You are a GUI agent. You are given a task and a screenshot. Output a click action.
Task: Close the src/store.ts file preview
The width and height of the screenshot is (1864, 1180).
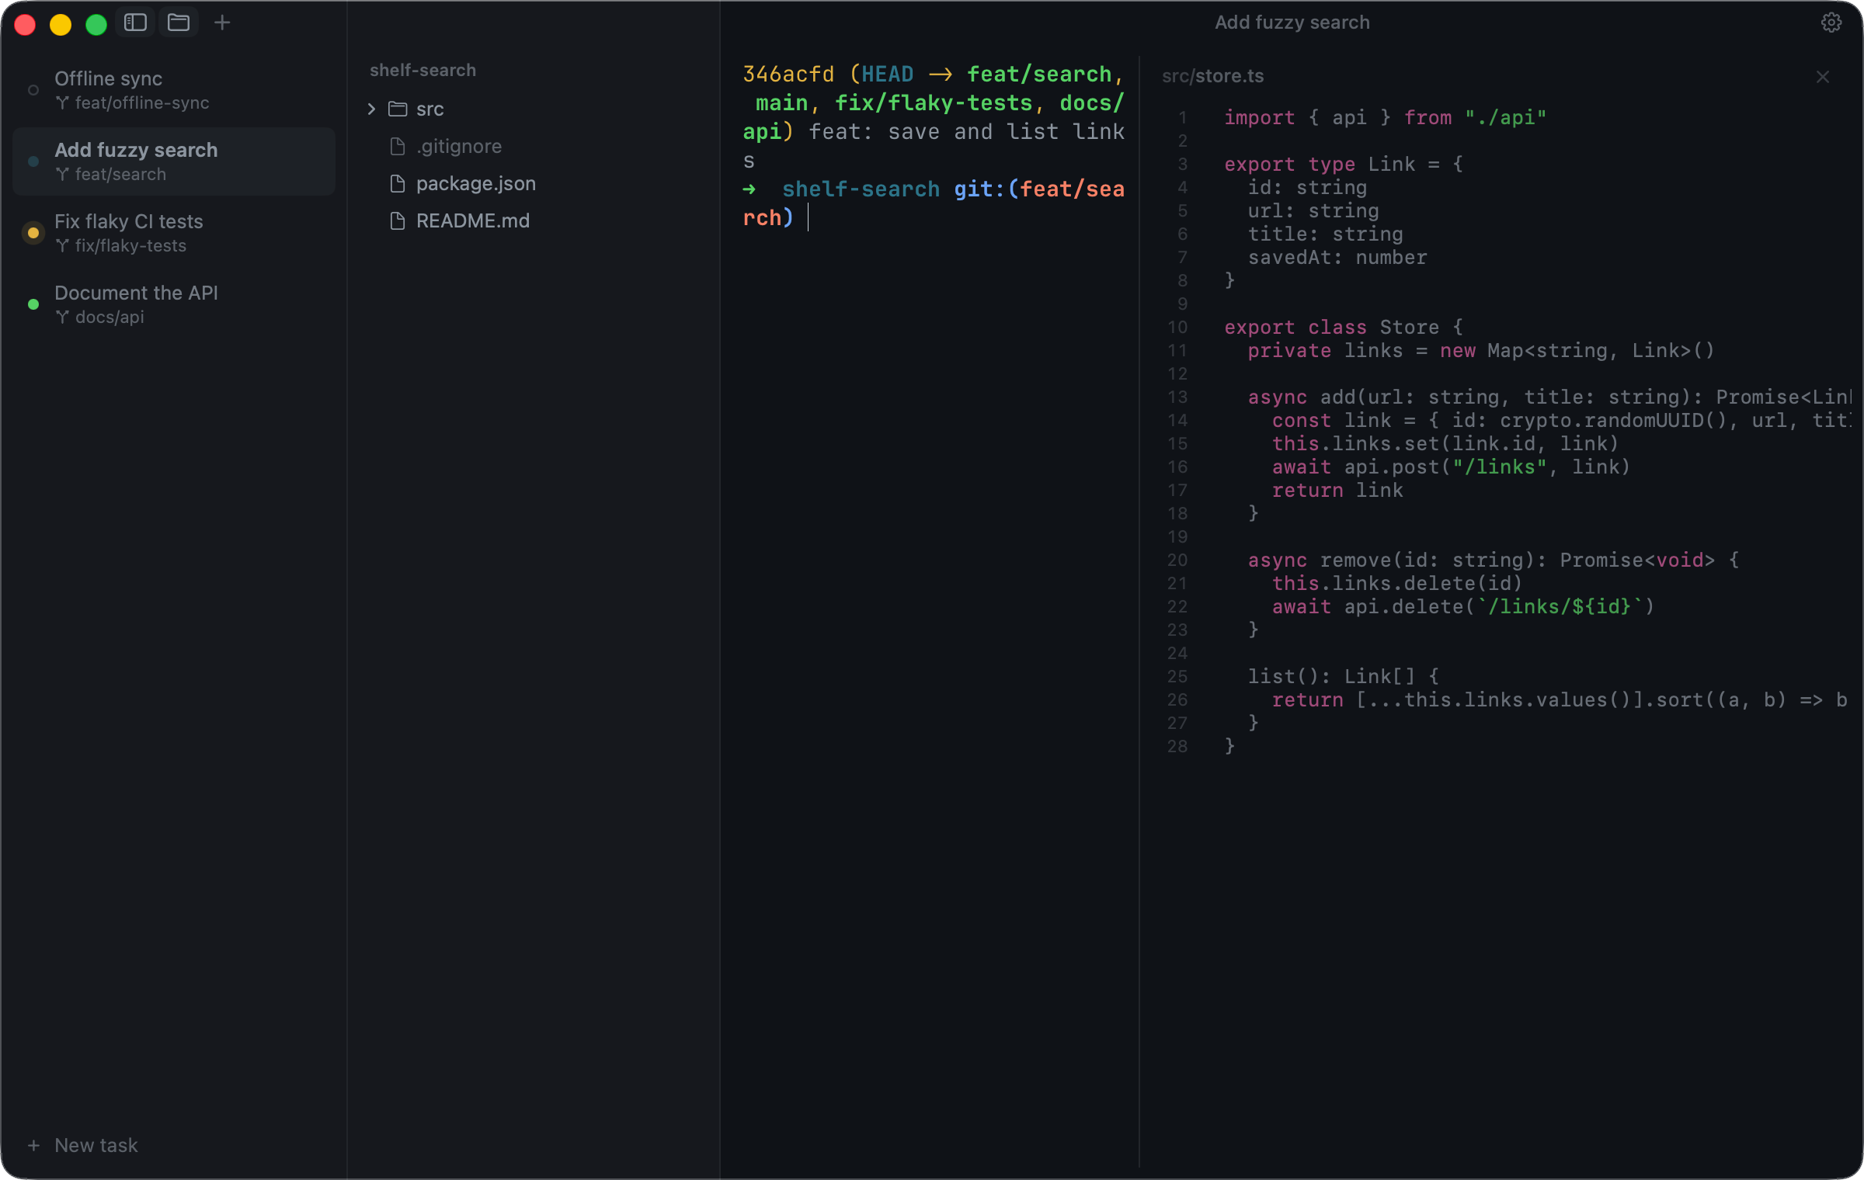[1823, 77]
